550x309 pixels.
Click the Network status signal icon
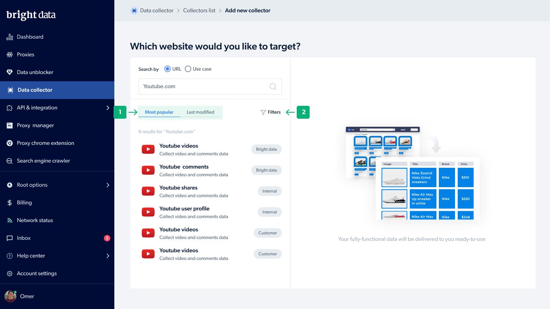10,220
